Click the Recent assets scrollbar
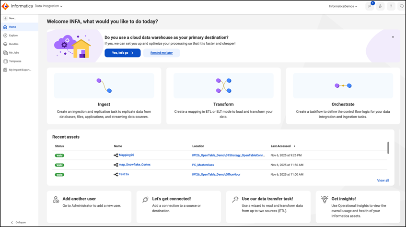This screenshot has width=406, height=227. click(x=388, y=148)
